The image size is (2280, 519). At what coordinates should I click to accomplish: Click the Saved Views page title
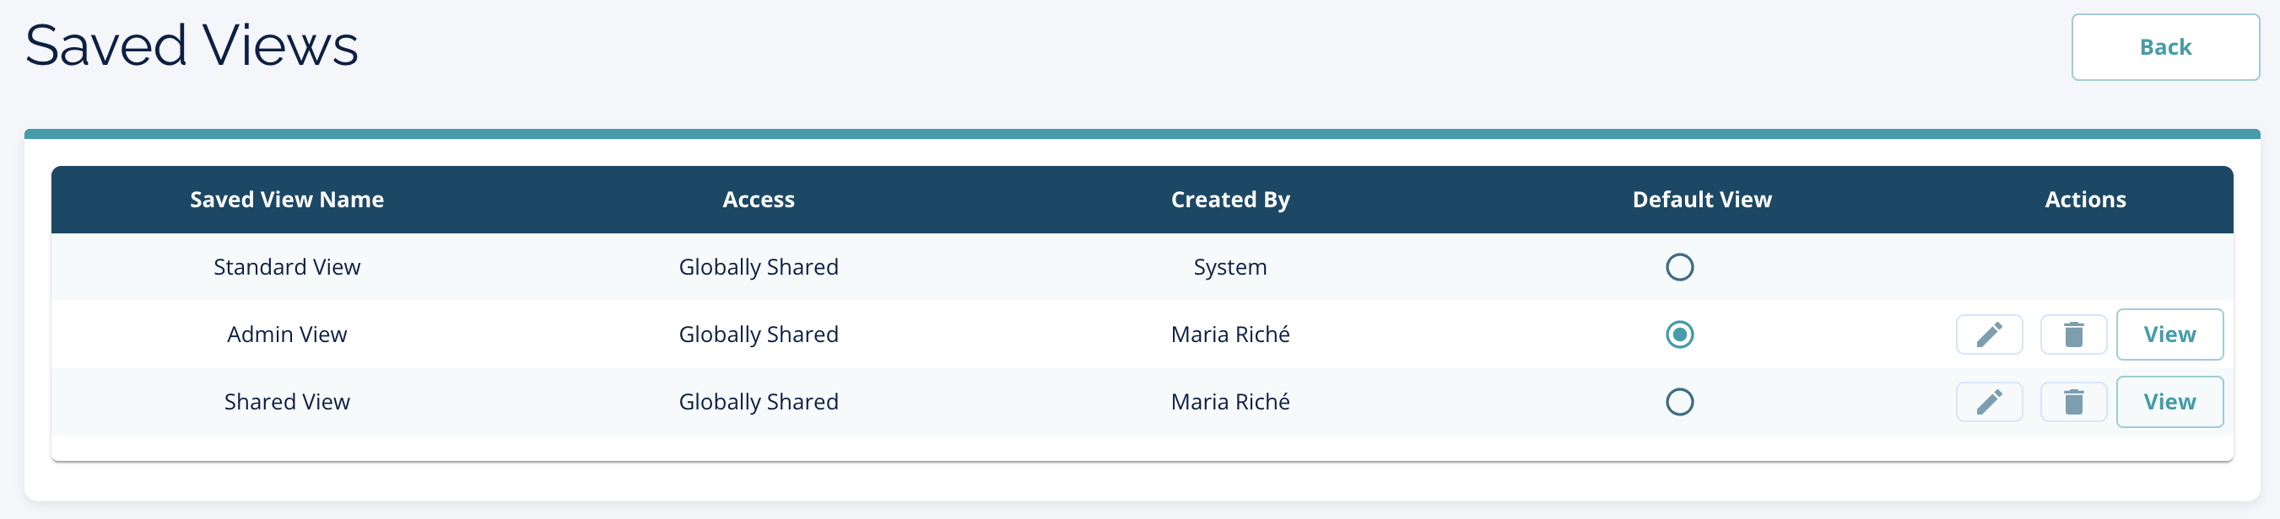click(x=192, y=46)
